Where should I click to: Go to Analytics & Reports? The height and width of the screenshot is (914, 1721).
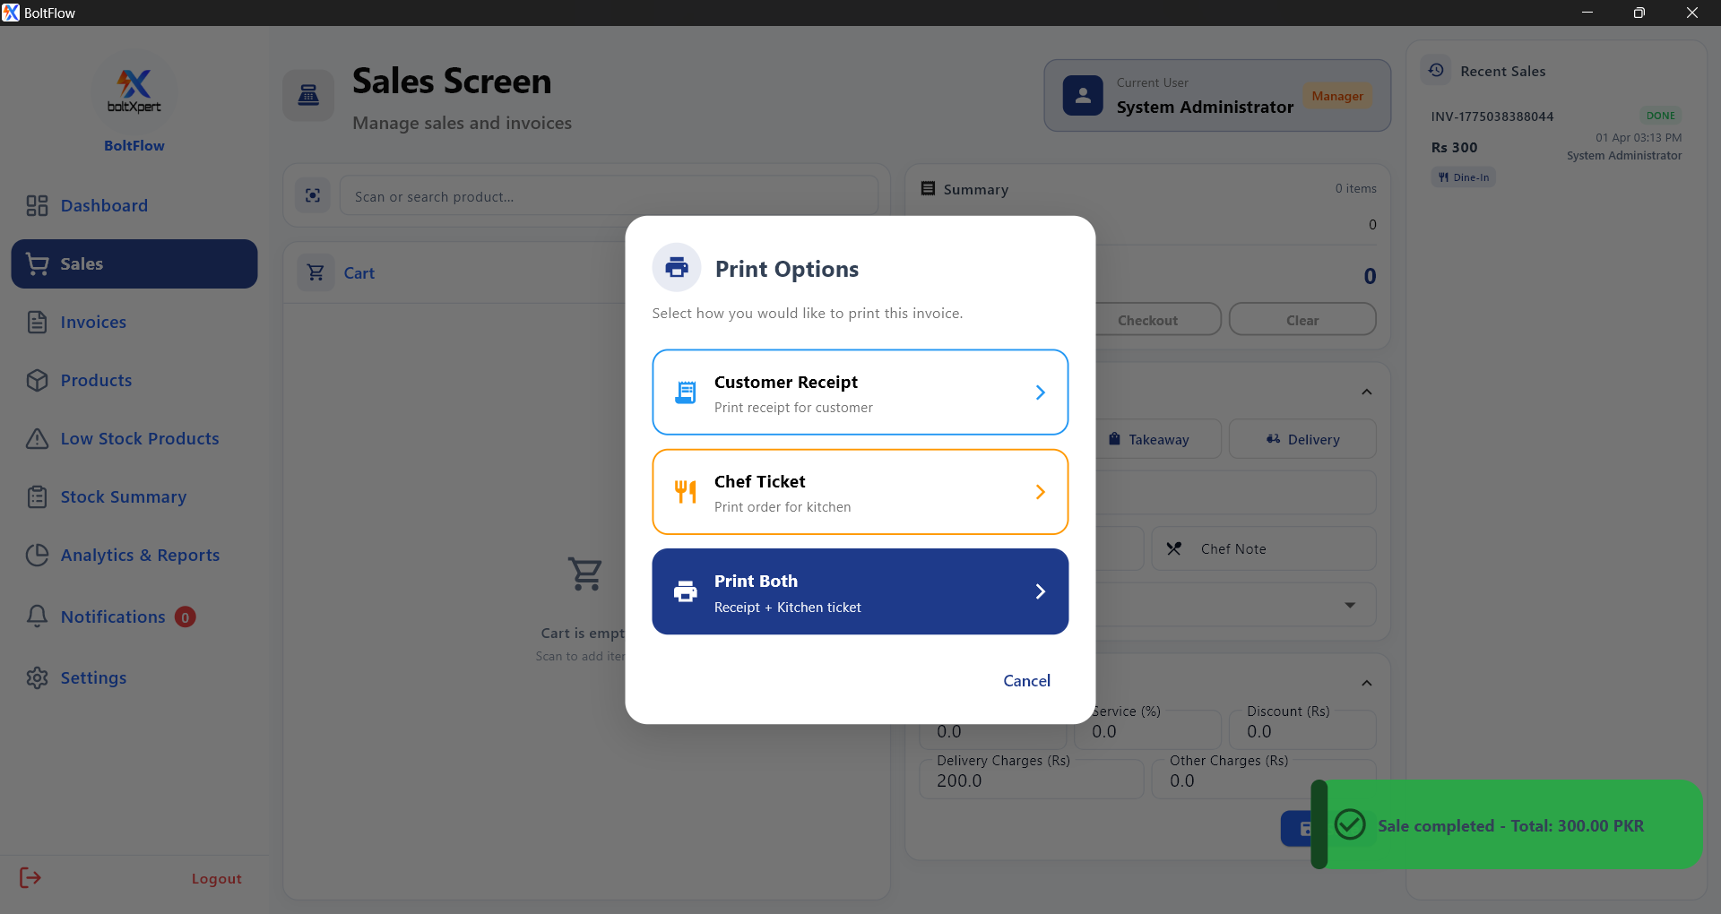coord(140,555)
